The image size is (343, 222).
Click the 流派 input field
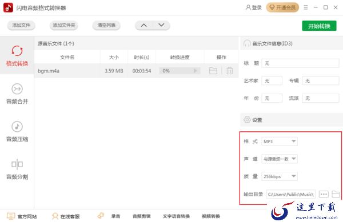321,98
